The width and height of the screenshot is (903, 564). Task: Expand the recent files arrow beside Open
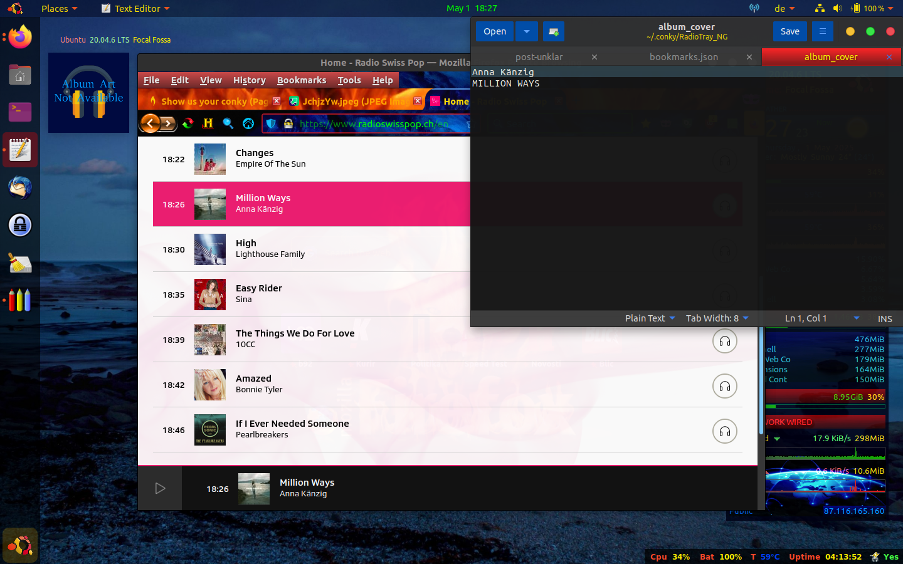coord(527,31)
